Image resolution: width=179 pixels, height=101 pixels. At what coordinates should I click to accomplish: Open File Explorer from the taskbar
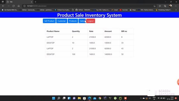(x=79, y=98)
